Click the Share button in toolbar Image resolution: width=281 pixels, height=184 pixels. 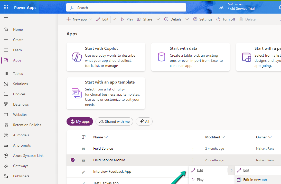145,19
